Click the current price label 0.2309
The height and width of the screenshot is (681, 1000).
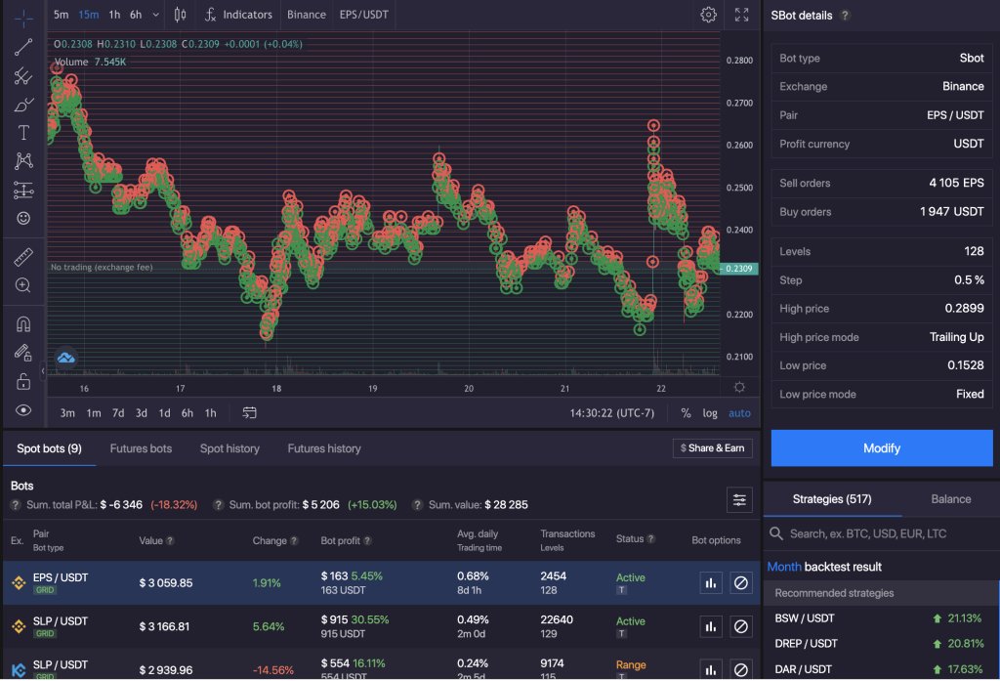coord(739,269)
